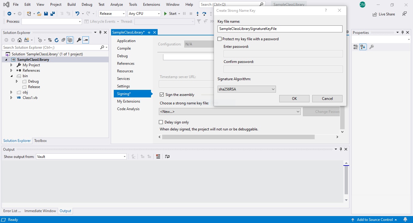The height and width of the screenshot is (223, 413).
Task: Enable Protect my key file with a password
Action: tap(219, 39)
